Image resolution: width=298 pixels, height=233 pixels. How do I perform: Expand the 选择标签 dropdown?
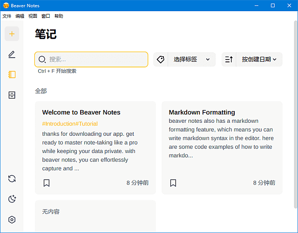(x=191, y=60)
